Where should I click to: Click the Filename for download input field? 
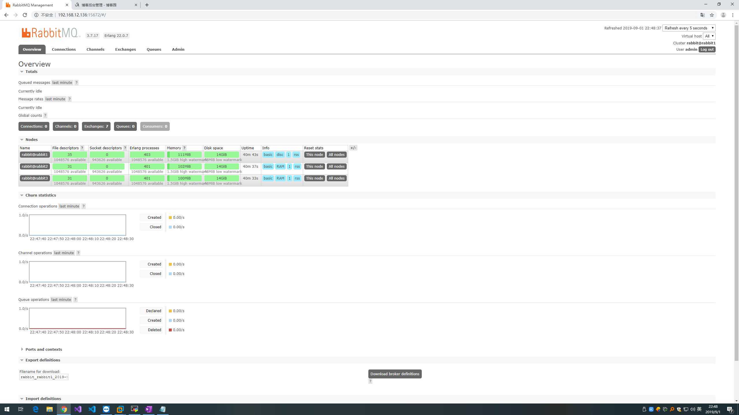tap(44, 377)
